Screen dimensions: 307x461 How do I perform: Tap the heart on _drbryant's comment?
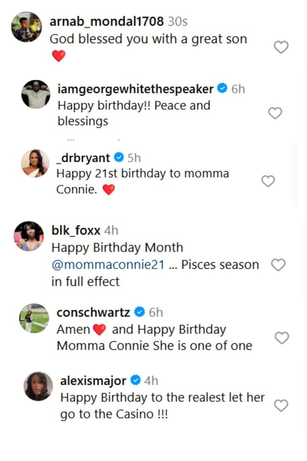268,182
